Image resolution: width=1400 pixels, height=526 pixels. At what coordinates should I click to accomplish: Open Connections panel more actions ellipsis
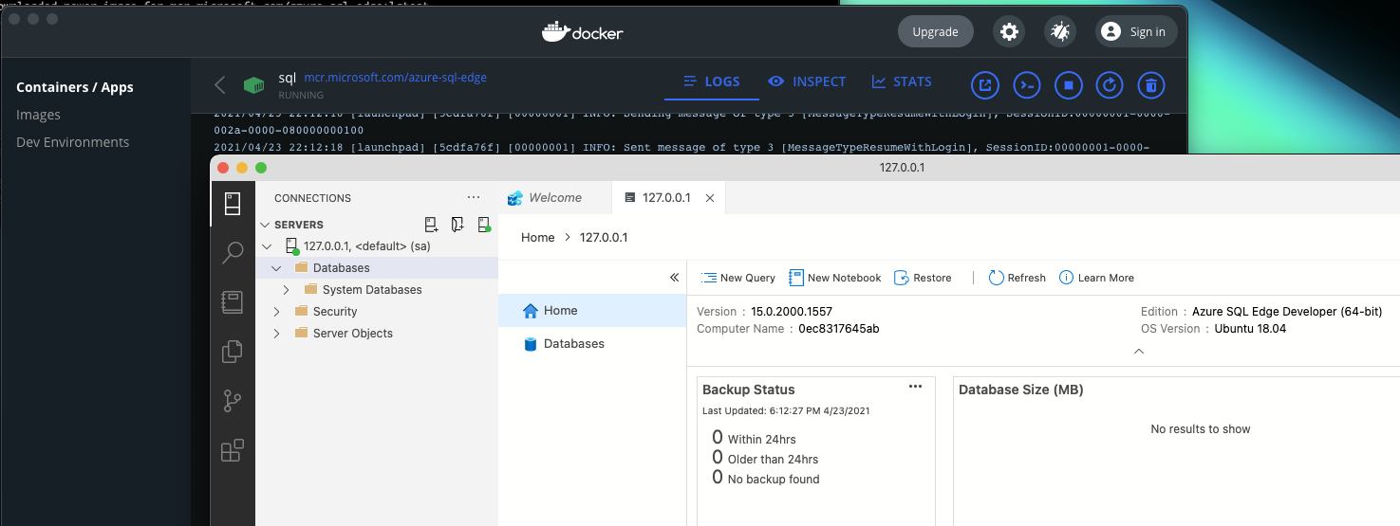475,197
